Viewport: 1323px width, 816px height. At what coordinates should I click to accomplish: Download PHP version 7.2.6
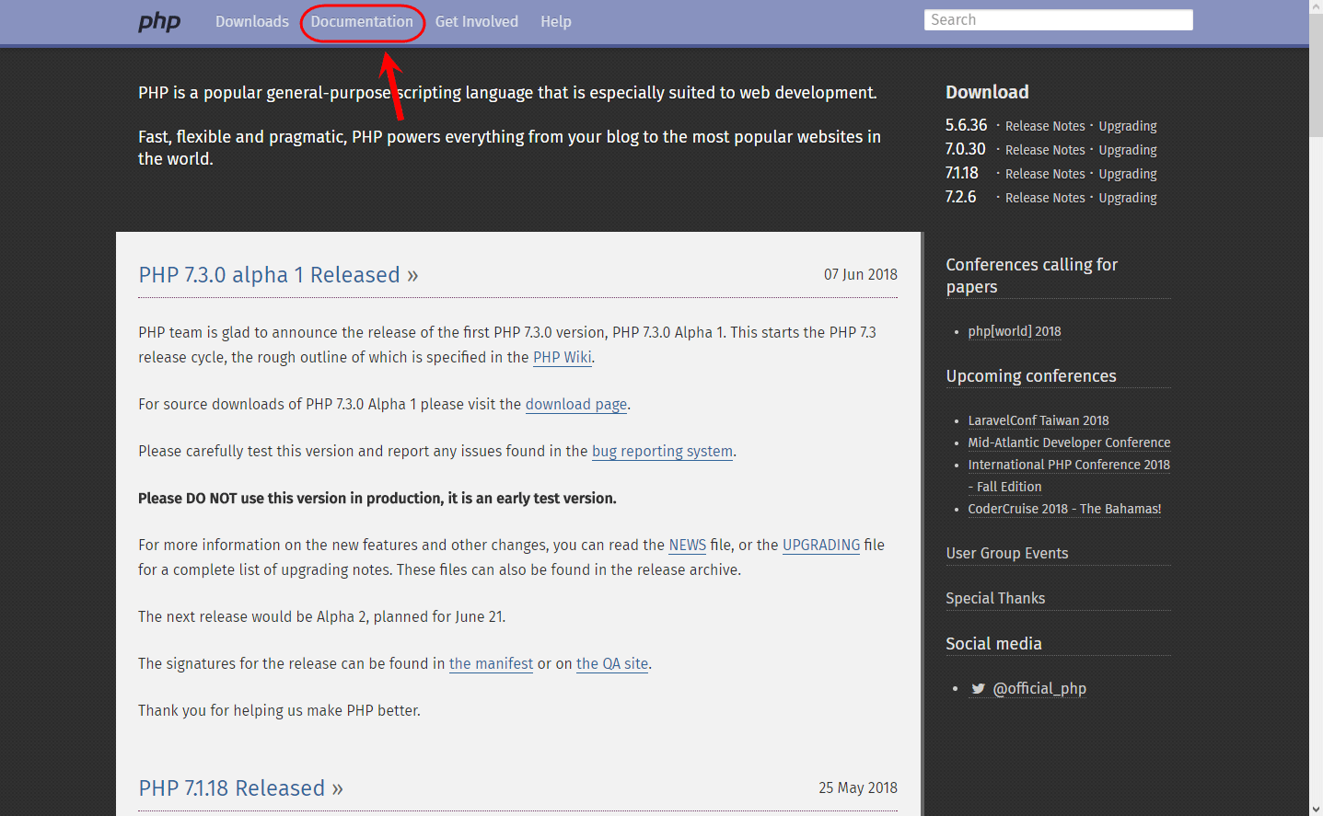[960, 197]
